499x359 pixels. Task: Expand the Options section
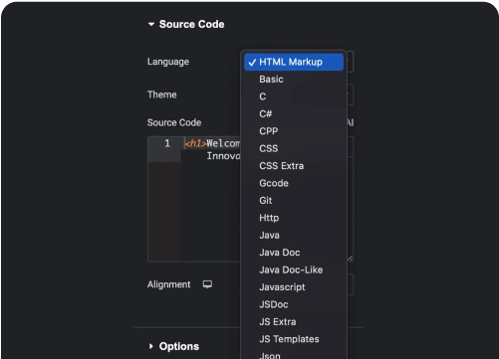pyautogui.click(x=151, y=346)
